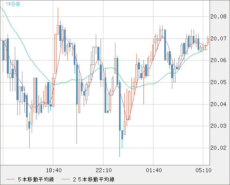The image size is (230, 185).
Task: Click the 01:40 time axis label
Action: [154, 170]
